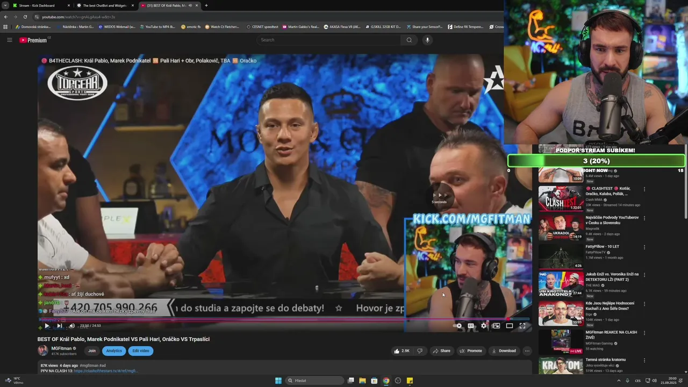Open the bookmarks apps grid icon
This screenshot has width=688, height=387.
coord(5,26)
